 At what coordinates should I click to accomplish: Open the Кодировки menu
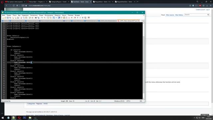pyautogui.click(x=25, y=15)
